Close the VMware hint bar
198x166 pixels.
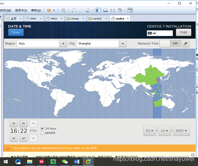tap(193, 155)
